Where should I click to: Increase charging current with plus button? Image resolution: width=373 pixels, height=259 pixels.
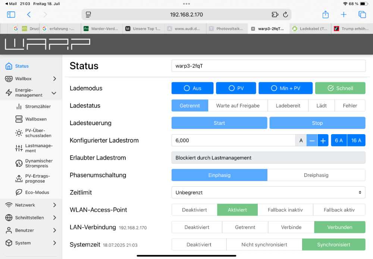(x=323, y=140)
